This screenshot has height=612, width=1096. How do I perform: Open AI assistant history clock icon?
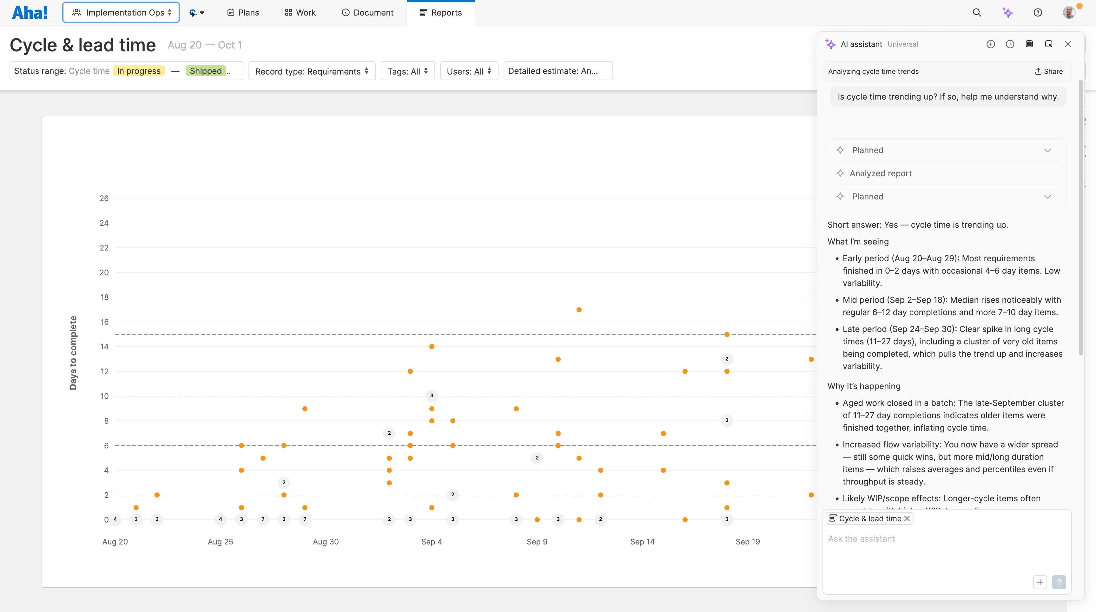coord(1010,44)
